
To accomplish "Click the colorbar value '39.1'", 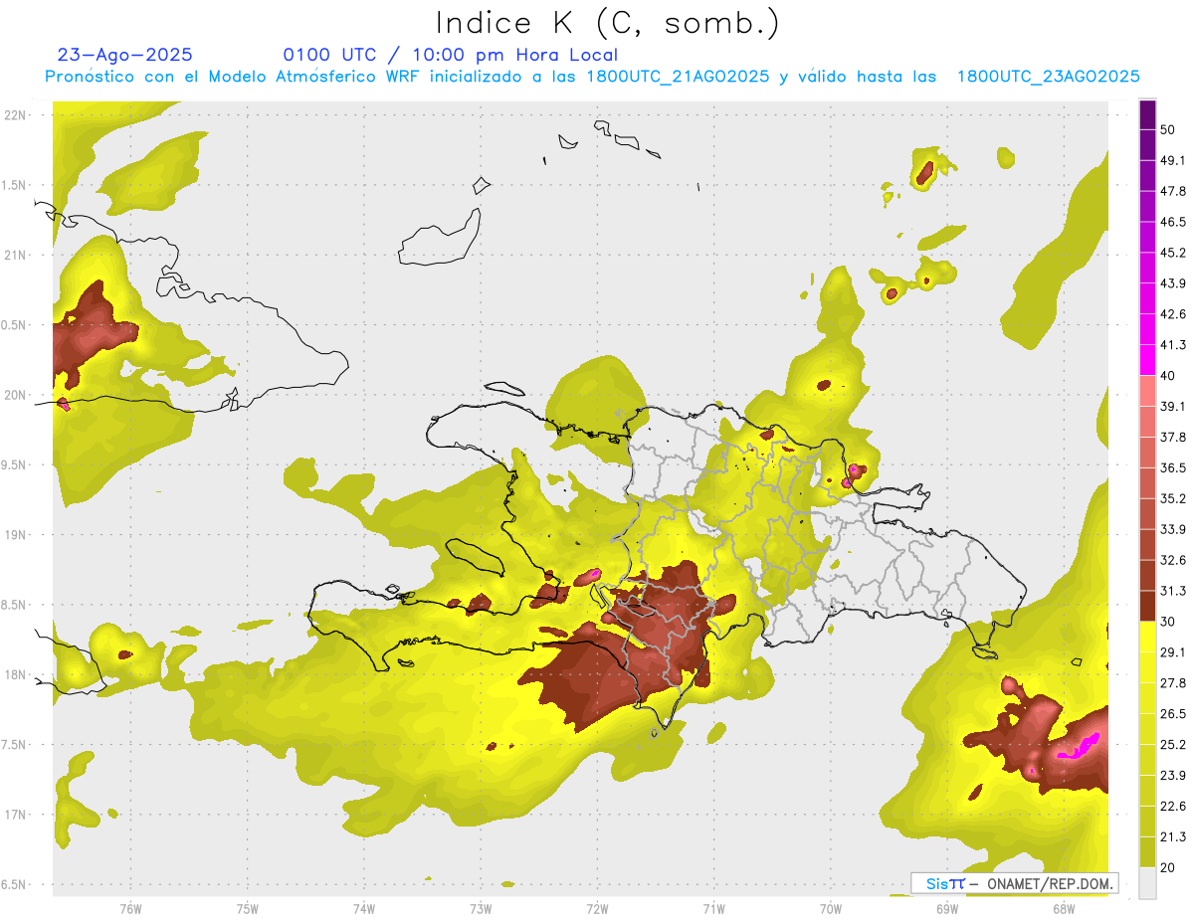I will [x=1172, y=406].
